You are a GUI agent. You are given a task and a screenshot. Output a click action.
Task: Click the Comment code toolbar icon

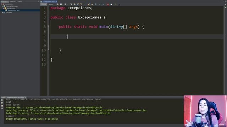pyautogui.click(x=115, y=5)
